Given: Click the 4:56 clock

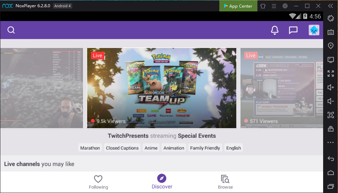Looking at the screenshot, I should click(315, 16).
